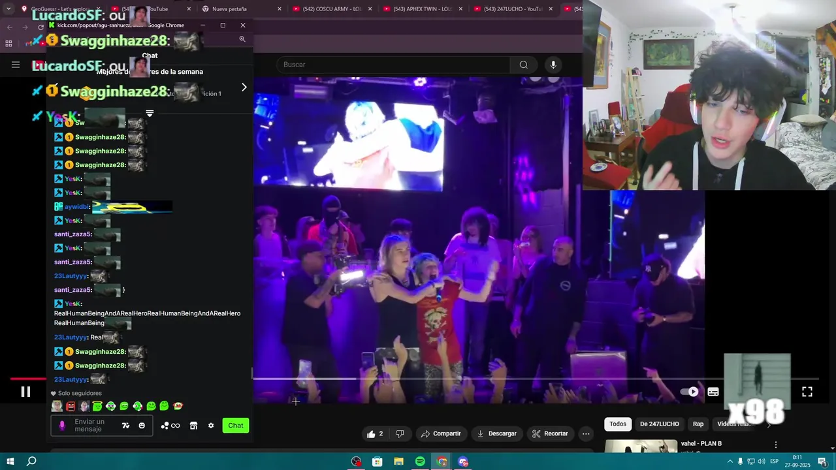This screenshot has width=836, height=470.
Task: Open Windows taskbar search
Action: tap(31, 462)
